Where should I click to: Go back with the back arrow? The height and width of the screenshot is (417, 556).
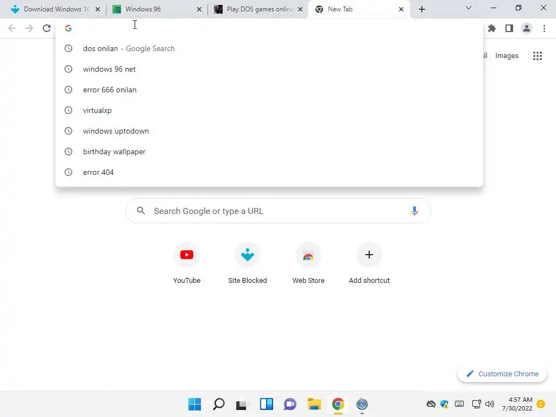12,28
